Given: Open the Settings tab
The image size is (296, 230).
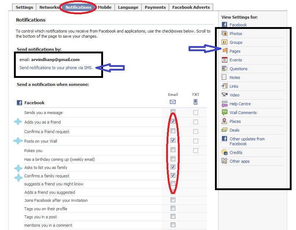Looking at the screenshot, I should click(24, 7).
